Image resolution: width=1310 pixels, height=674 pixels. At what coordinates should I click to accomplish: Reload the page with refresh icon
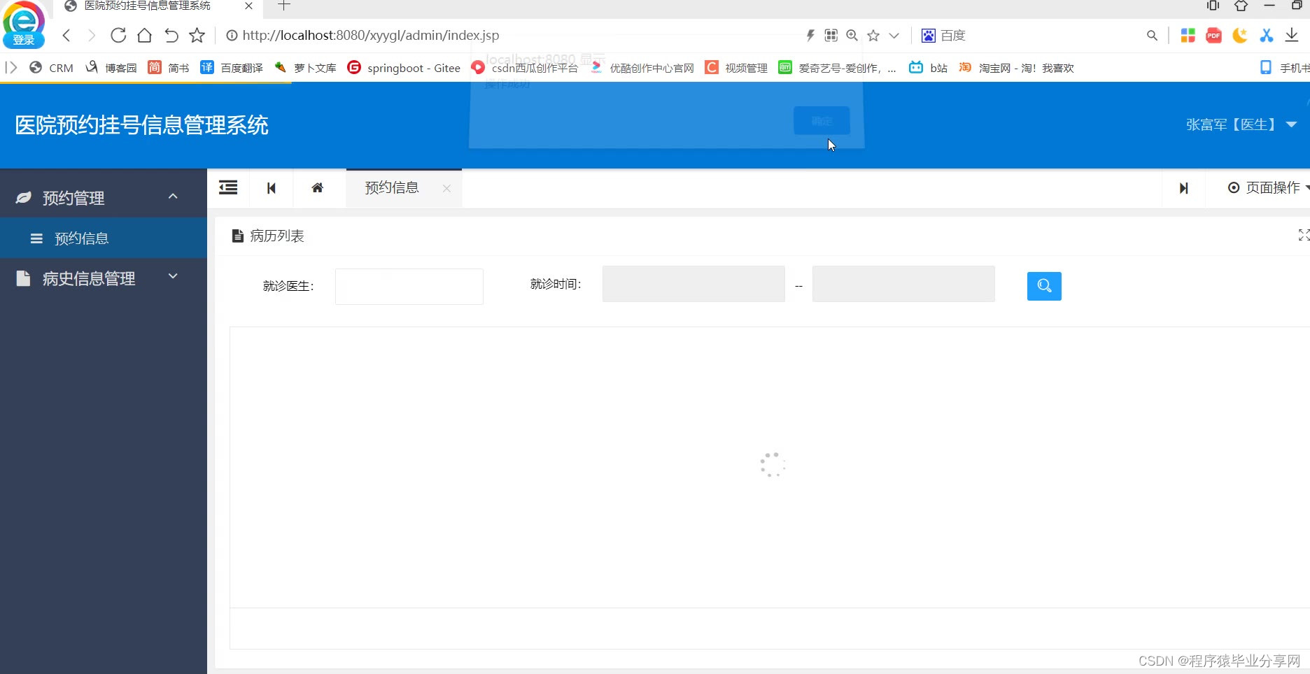(x=118, y=35)
